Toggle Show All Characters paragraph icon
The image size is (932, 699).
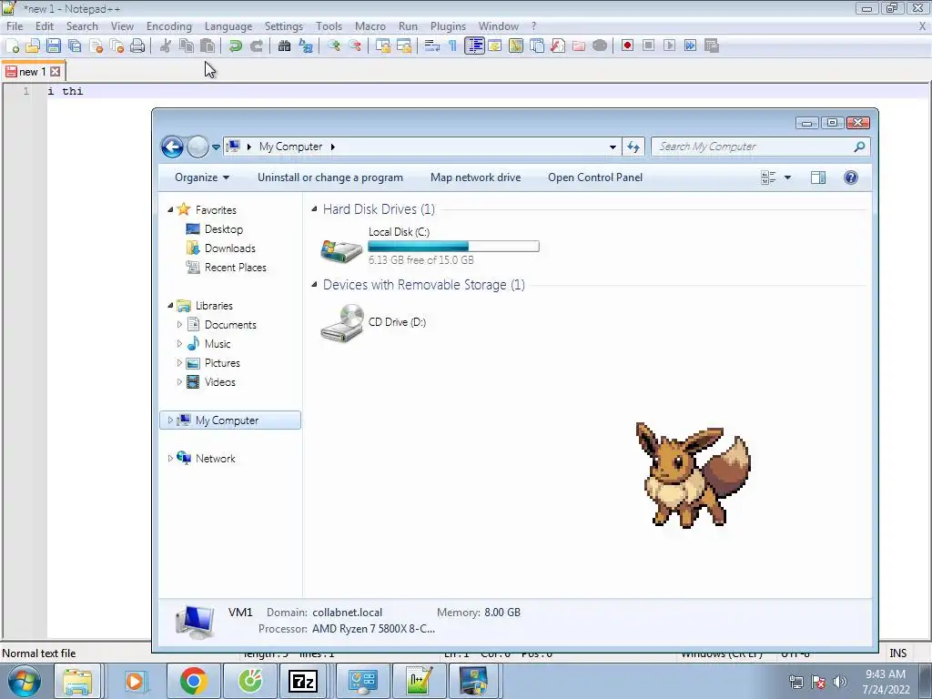(x=453, y=46)
